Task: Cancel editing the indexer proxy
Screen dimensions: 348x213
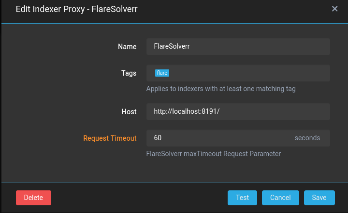Action: tap(280, 198)
